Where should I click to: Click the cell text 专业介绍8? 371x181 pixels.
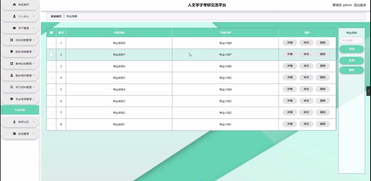[x=226, y=43]
